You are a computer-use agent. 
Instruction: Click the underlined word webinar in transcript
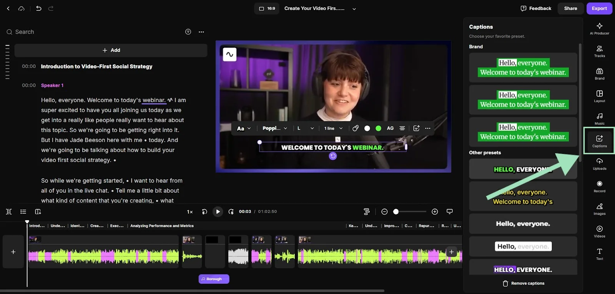pos(154,100)
